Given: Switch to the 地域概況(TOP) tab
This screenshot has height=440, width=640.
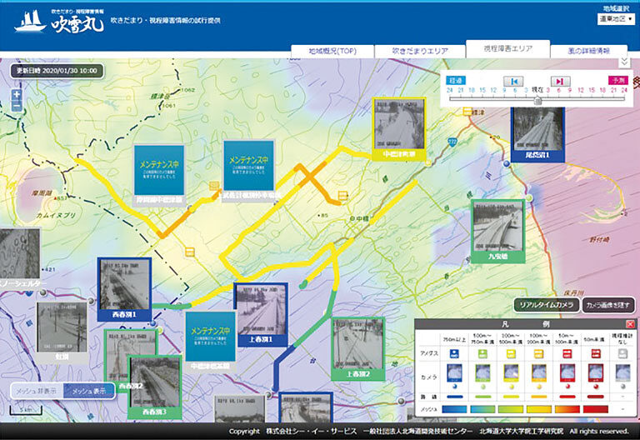Looking at the screenshot, I should click(x=332, y=51).
